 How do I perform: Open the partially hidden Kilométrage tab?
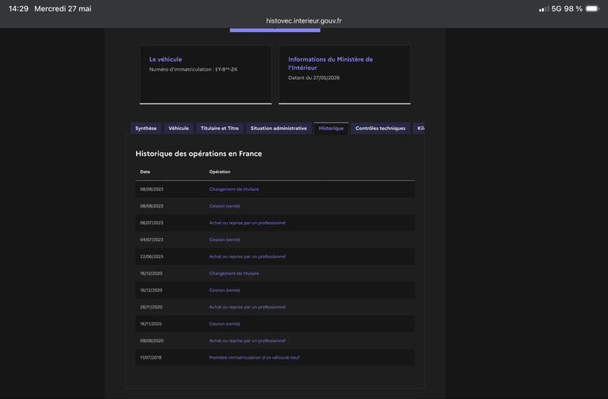(419, 128)
